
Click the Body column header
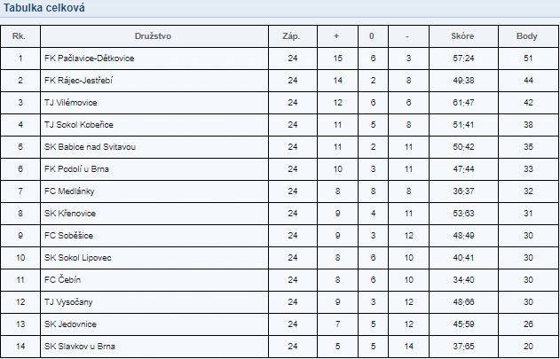[x=527, y=36]
